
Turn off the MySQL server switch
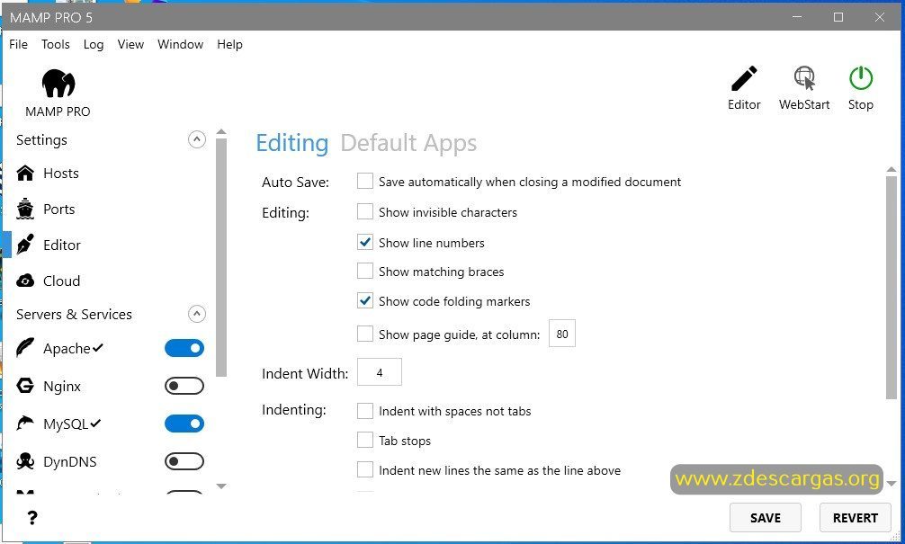tap(184, 424)
